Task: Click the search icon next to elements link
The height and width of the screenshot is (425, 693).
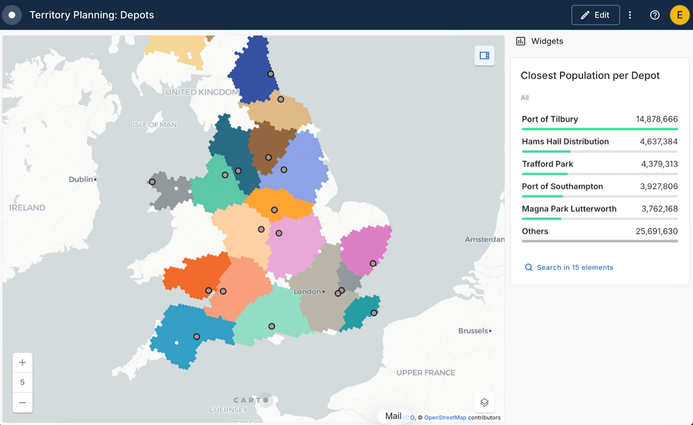Action: [528, 267]
